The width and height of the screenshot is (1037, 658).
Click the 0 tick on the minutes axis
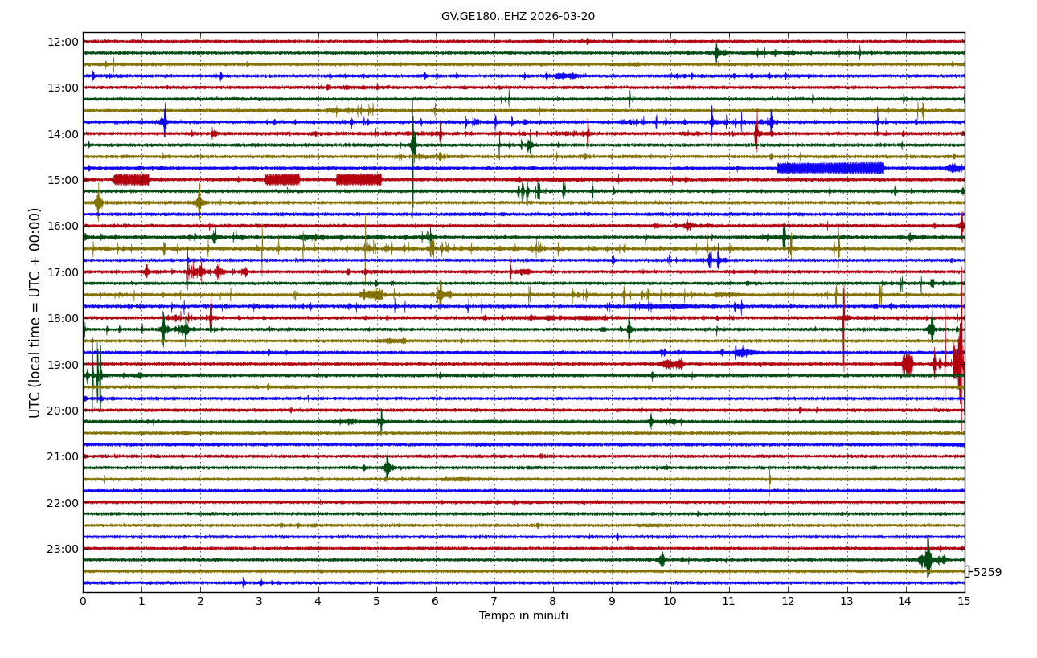coord(83,601)
